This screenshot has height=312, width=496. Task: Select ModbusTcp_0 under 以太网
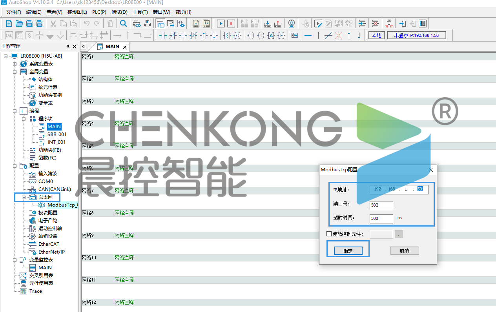[62, 205]
